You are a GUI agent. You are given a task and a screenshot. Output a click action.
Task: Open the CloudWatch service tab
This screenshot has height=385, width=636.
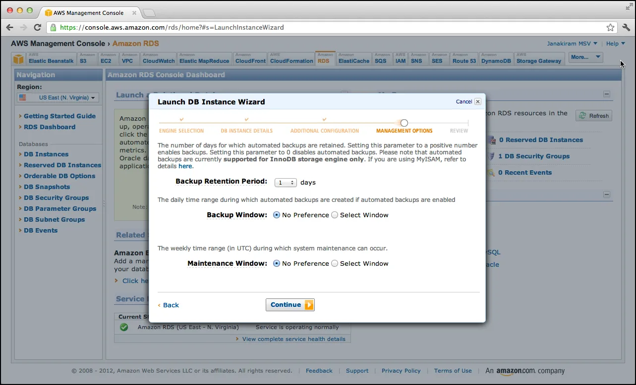(159, 58)
